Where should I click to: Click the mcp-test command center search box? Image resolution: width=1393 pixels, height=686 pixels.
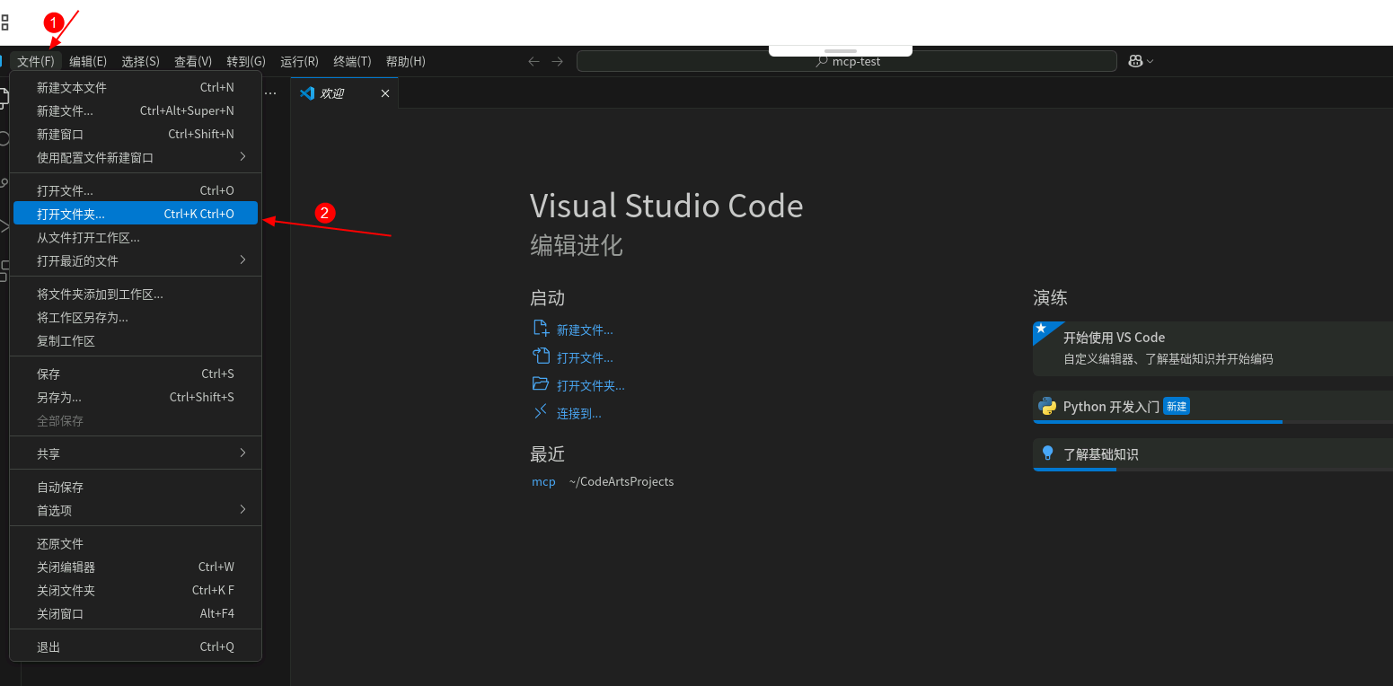(846, 61)
